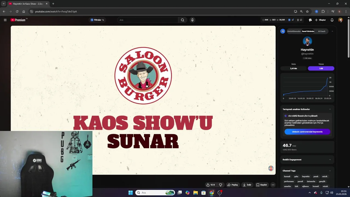This screenshot has height=197, width=350.
Task: Open File Explorer from taskbar
Action: click(196, 193)
